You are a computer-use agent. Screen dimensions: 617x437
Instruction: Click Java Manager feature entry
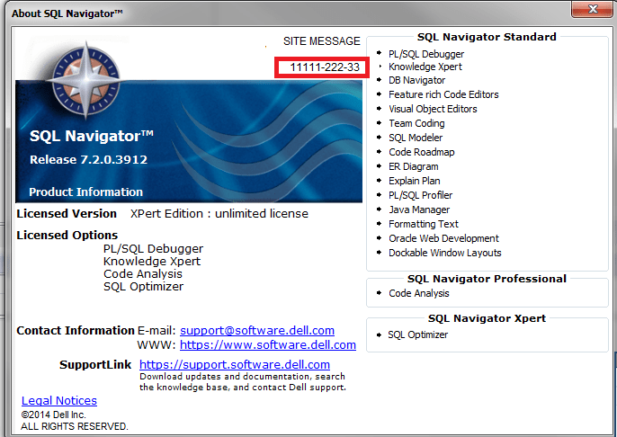[x=419, y=210]
